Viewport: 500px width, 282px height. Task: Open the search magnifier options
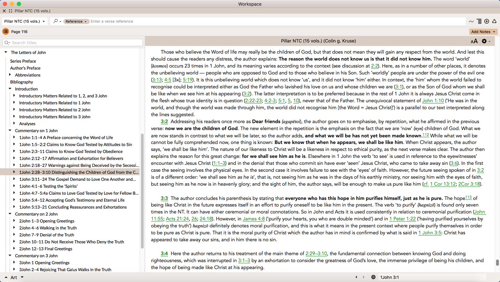click(57, 21)
